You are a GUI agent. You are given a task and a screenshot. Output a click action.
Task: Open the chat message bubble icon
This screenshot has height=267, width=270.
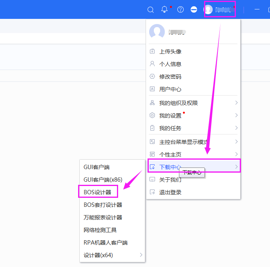pyautogui.click(x=194, y=10)
